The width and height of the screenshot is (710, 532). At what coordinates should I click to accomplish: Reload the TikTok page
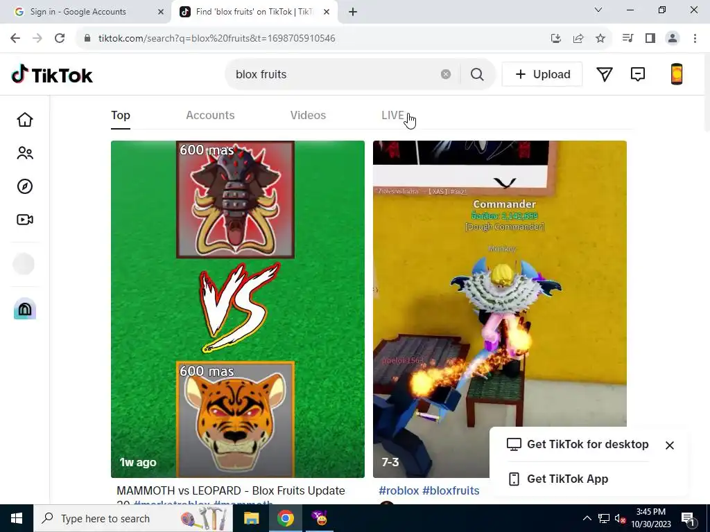point(60,38)
